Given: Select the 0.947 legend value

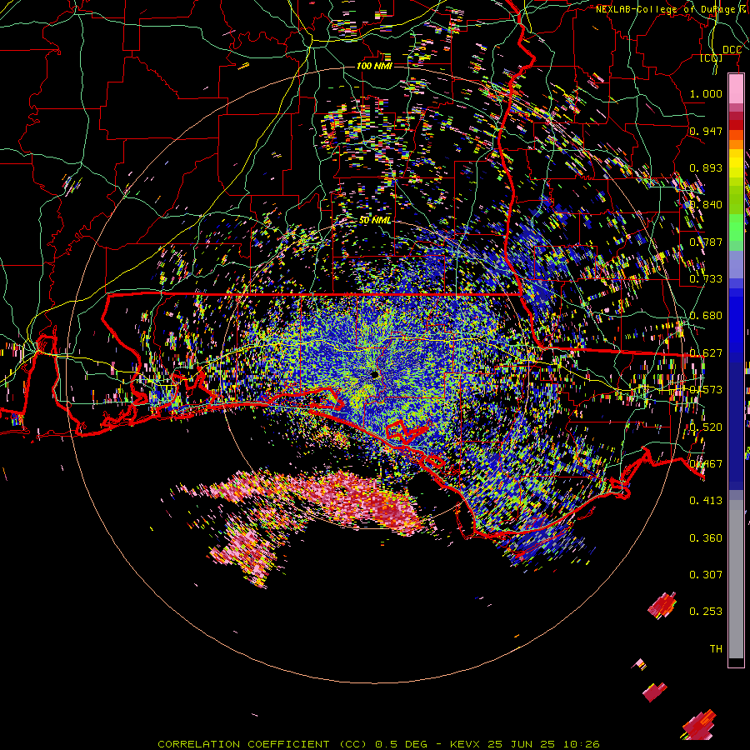Looking at the screenshot, I should (706, 131).
